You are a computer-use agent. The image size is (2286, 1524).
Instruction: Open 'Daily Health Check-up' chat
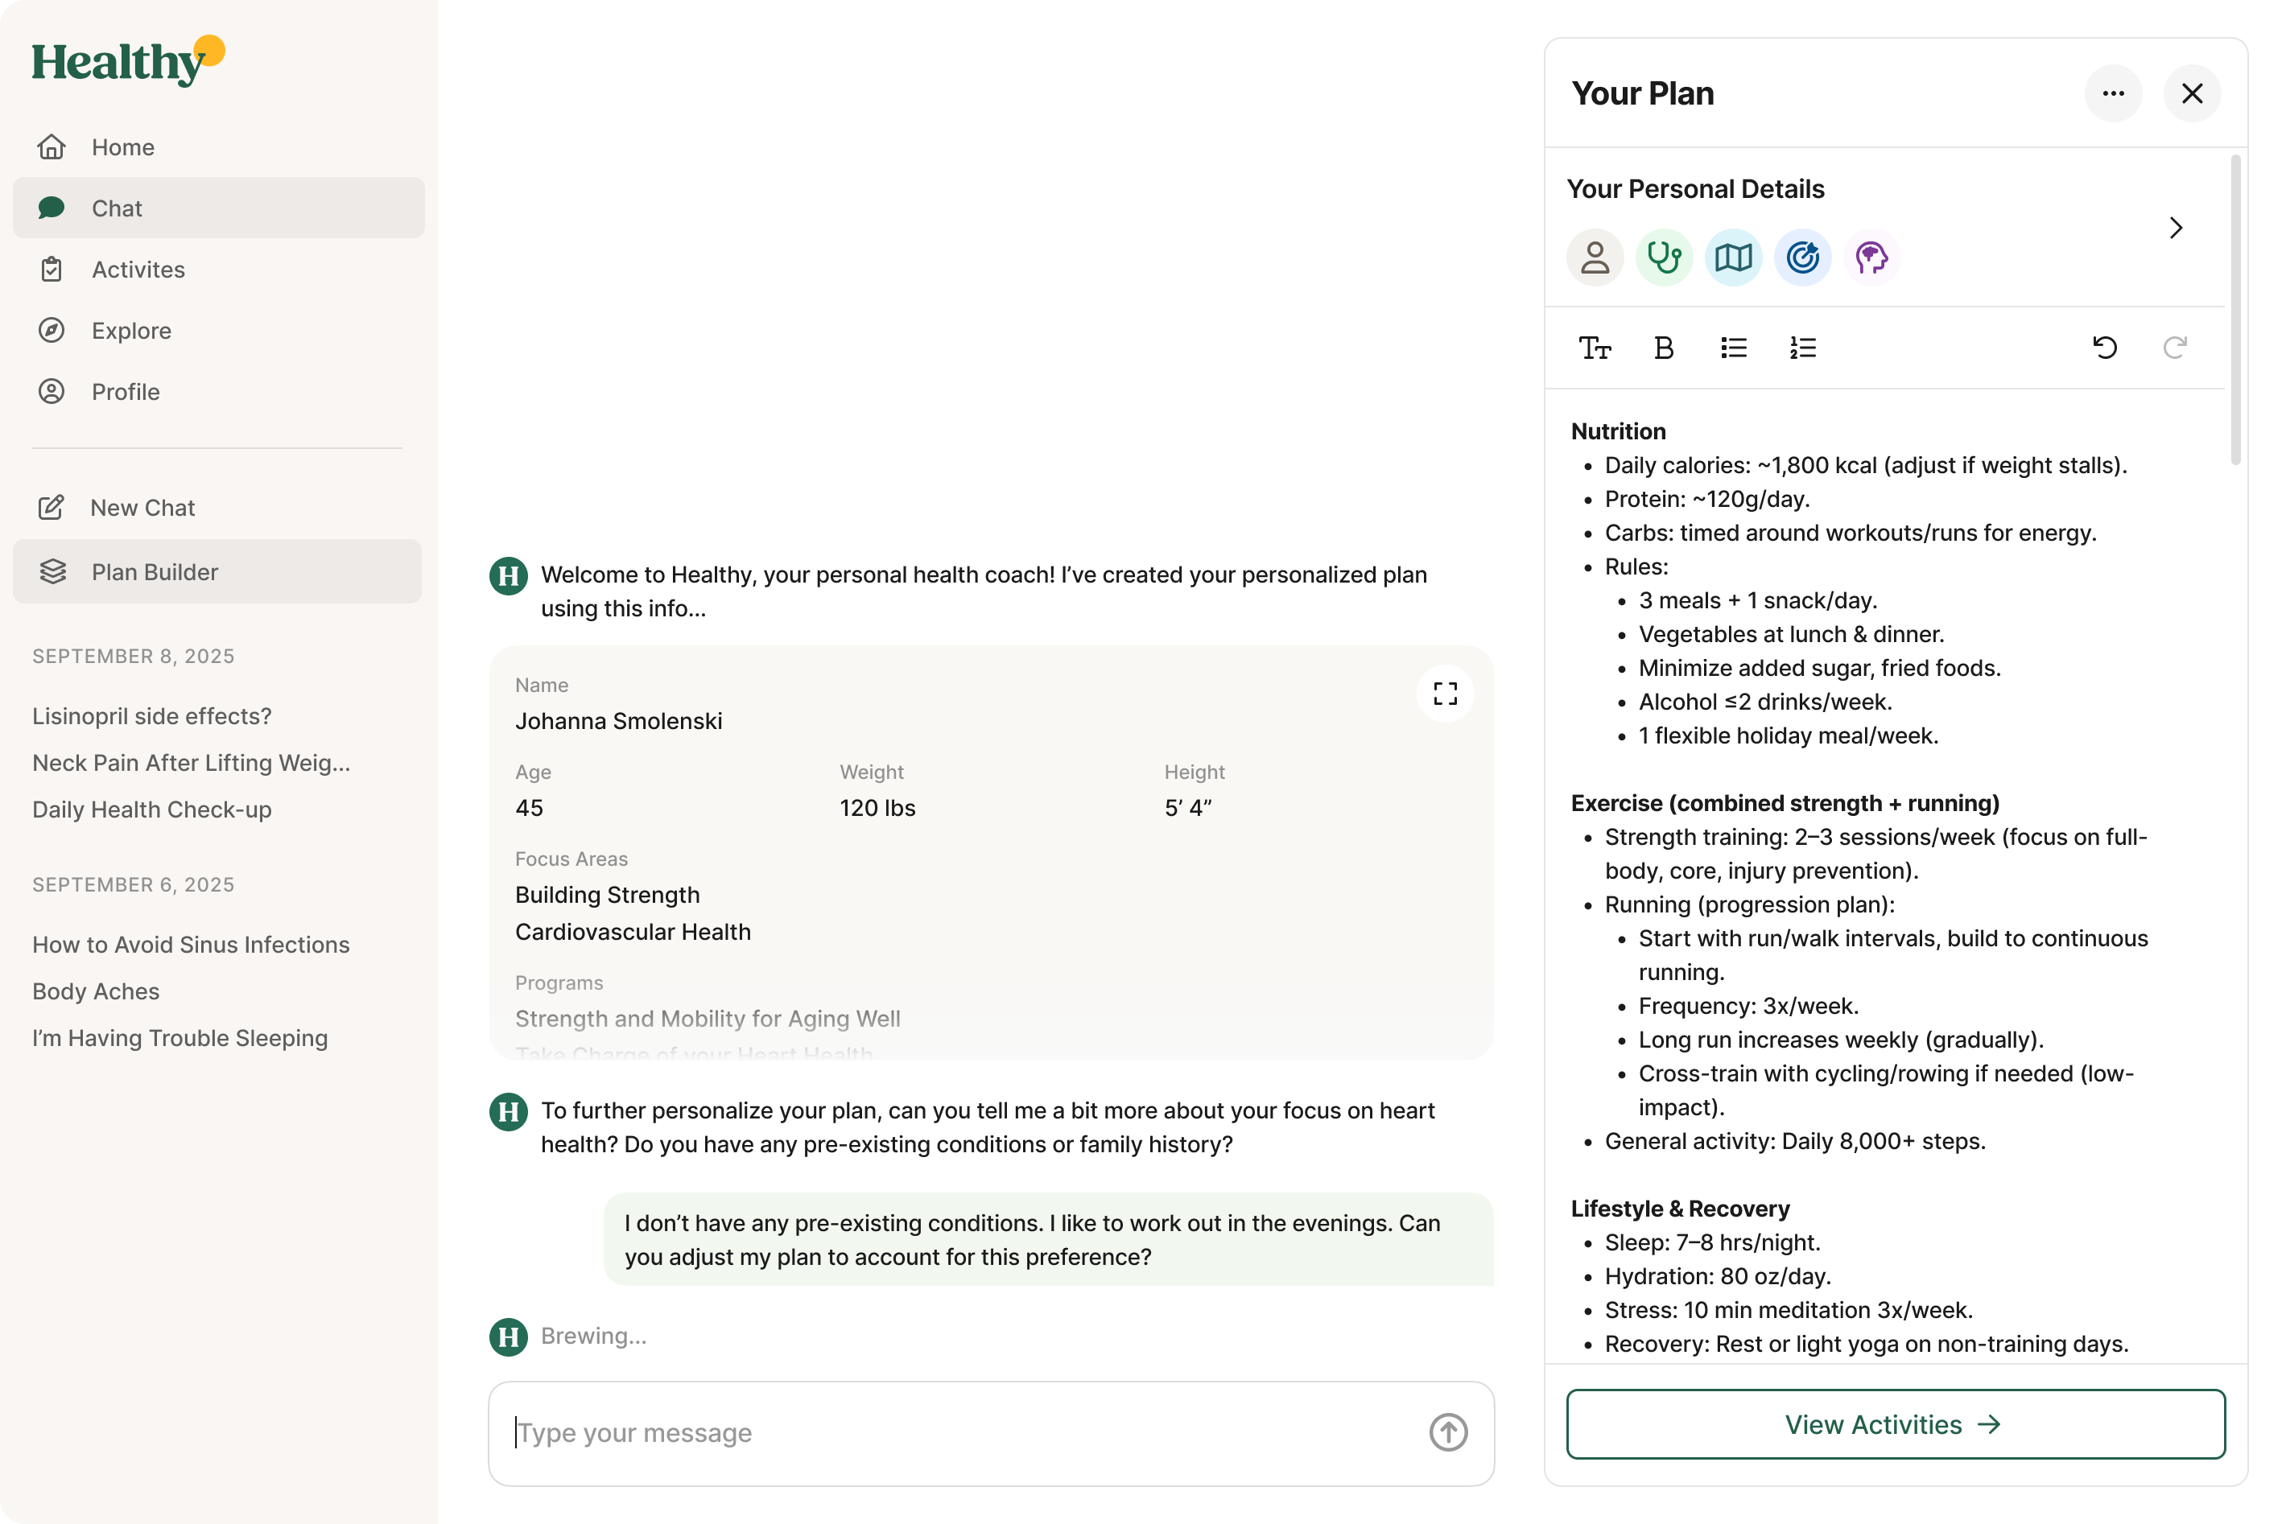pyautogui.click(x=151, y=809)
